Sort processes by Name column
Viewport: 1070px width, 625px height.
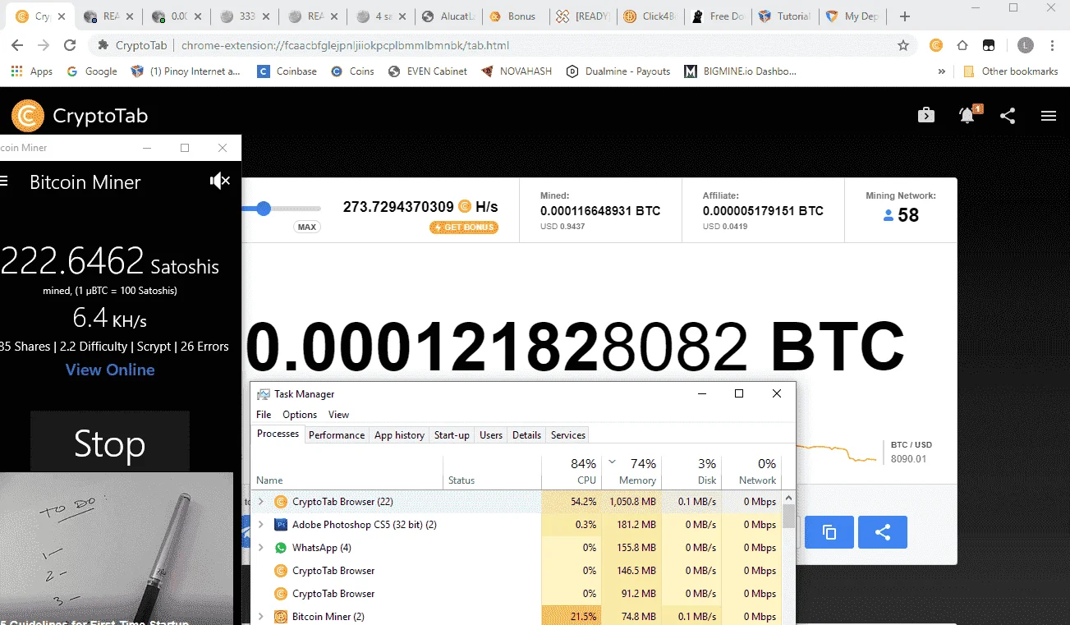click(347, 471)
